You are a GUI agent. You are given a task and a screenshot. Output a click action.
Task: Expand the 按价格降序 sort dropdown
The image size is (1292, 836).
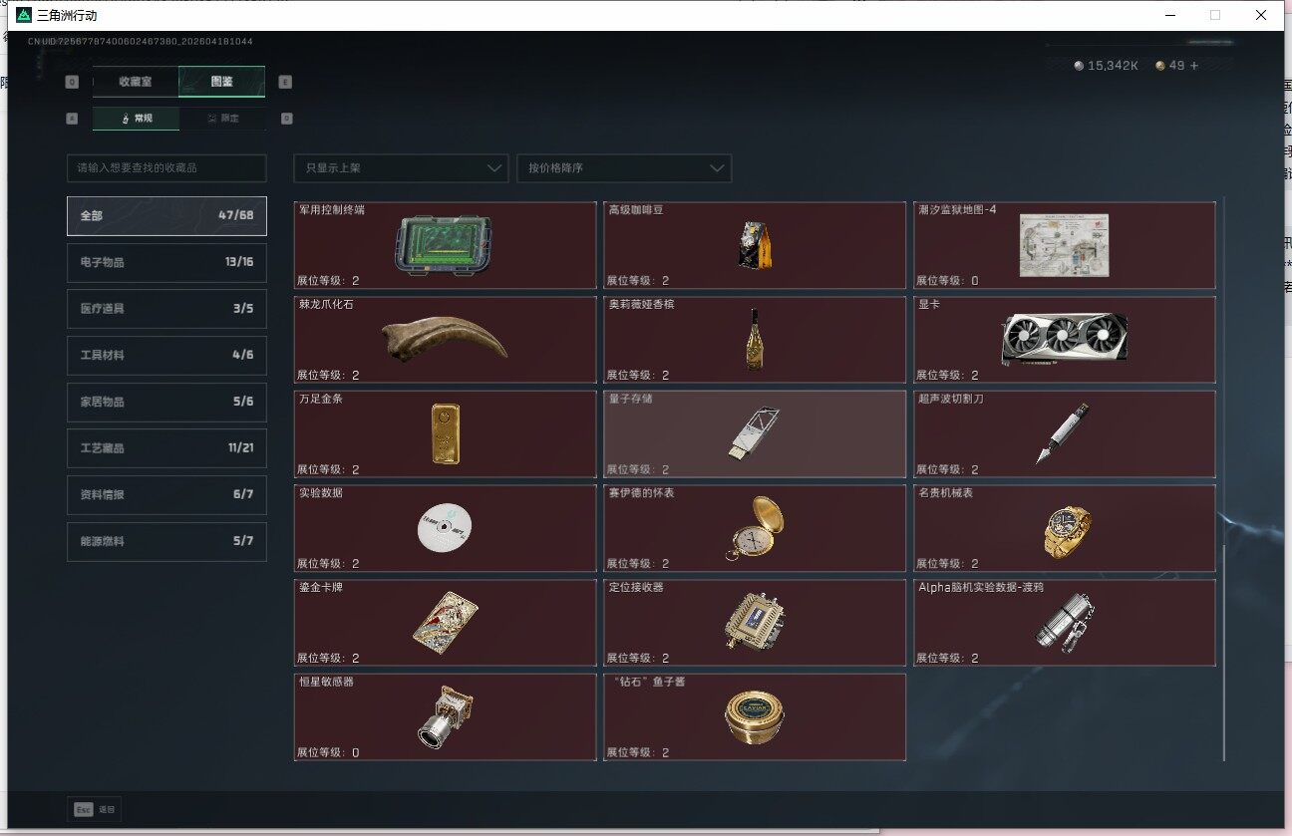[624, 168]
